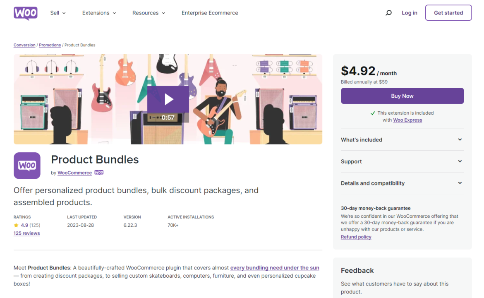Viewport: 484px width, 298px height.
Task: Open the Refund policy link
Action: [356, 237]
